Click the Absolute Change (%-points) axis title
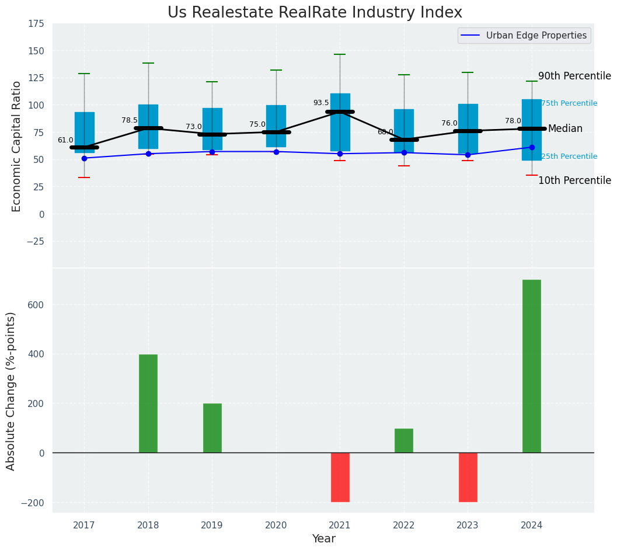The width and height of the screenshot is (617, 550). pyautogui.click(x=11, y=391)
